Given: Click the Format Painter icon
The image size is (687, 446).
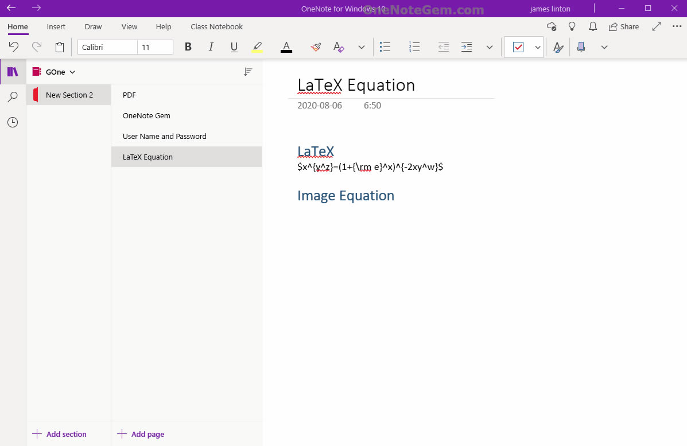Looking at the screenshot, I should pos(315,47).
